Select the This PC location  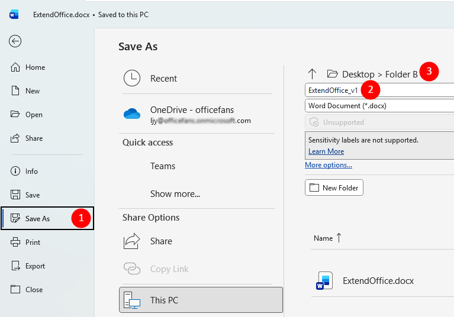[201, 300]
